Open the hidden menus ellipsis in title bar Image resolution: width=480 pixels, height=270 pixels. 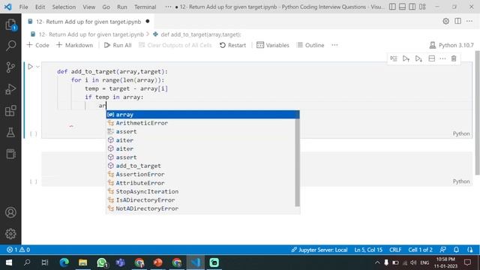tap(168, 7)
